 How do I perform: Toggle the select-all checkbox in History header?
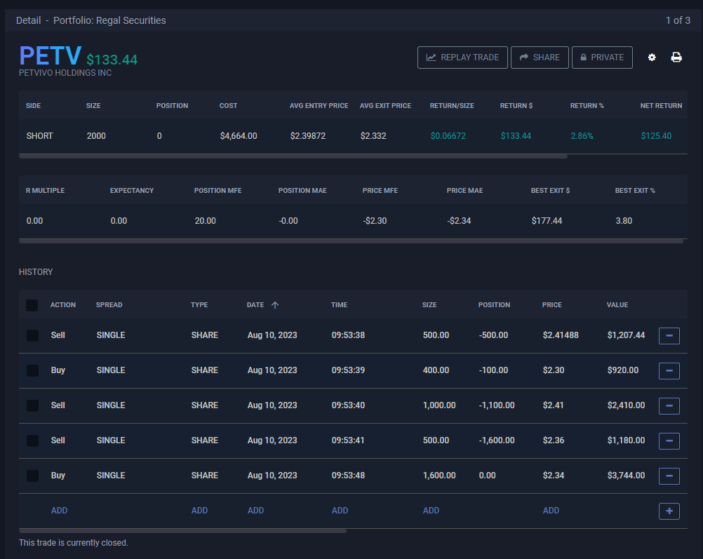(32, 306)
